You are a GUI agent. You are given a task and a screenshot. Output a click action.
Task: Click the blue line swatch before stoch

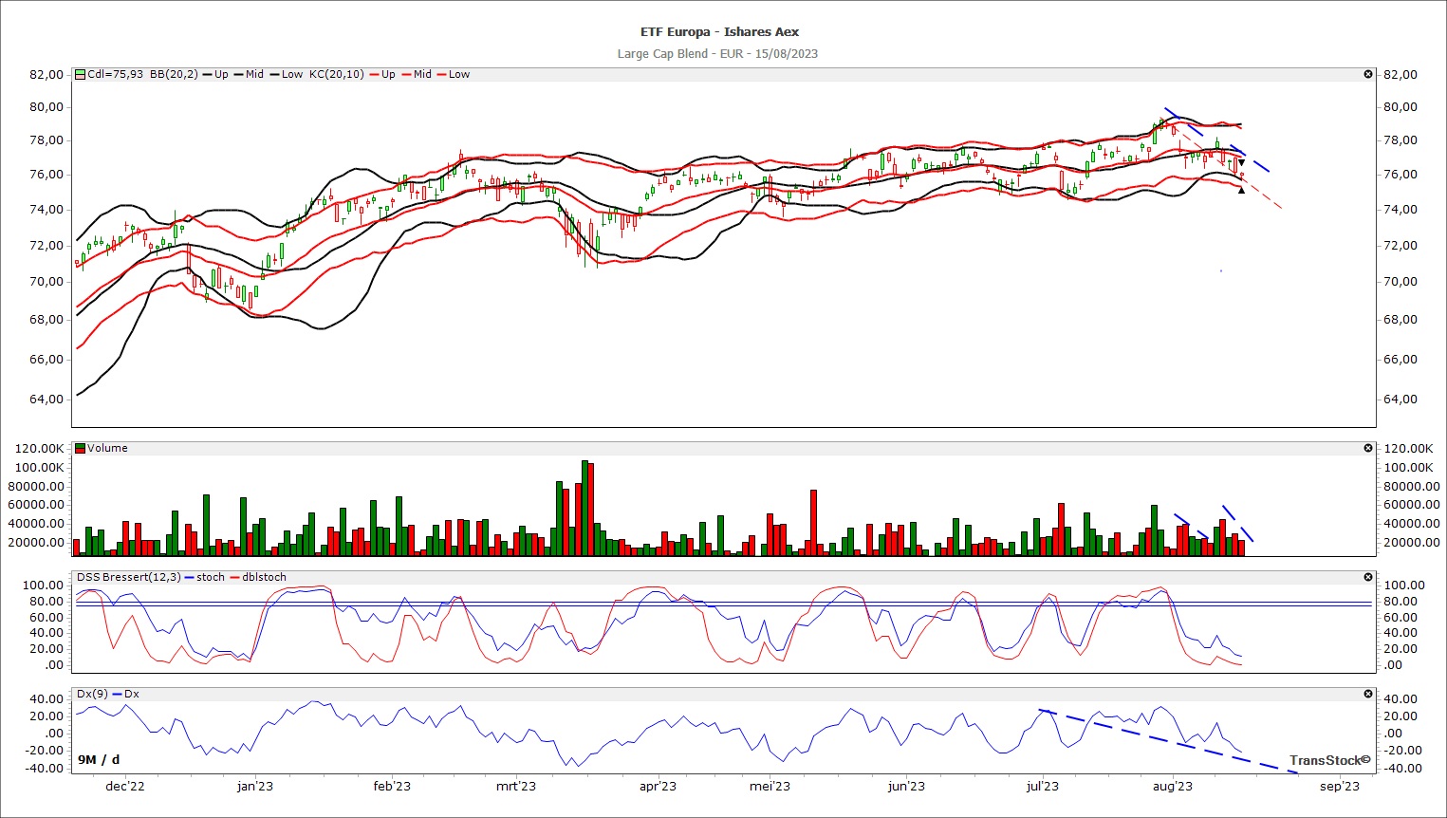click(x=189, y=577)
